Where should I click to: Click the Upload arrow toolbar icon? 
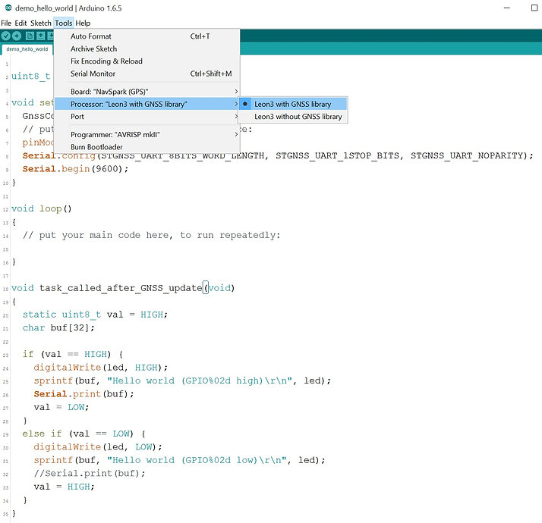[x=17, y=36]
